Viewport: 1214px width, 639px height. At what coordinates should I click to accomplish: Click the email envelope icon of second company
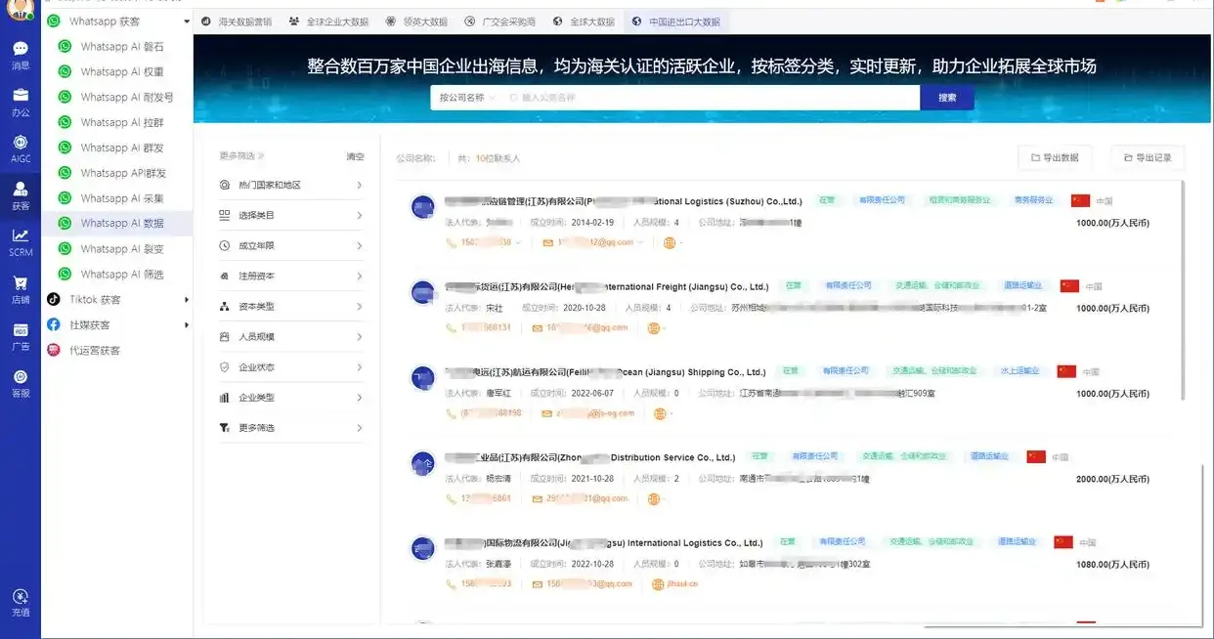pyautogui.click(x=537, y=327)
